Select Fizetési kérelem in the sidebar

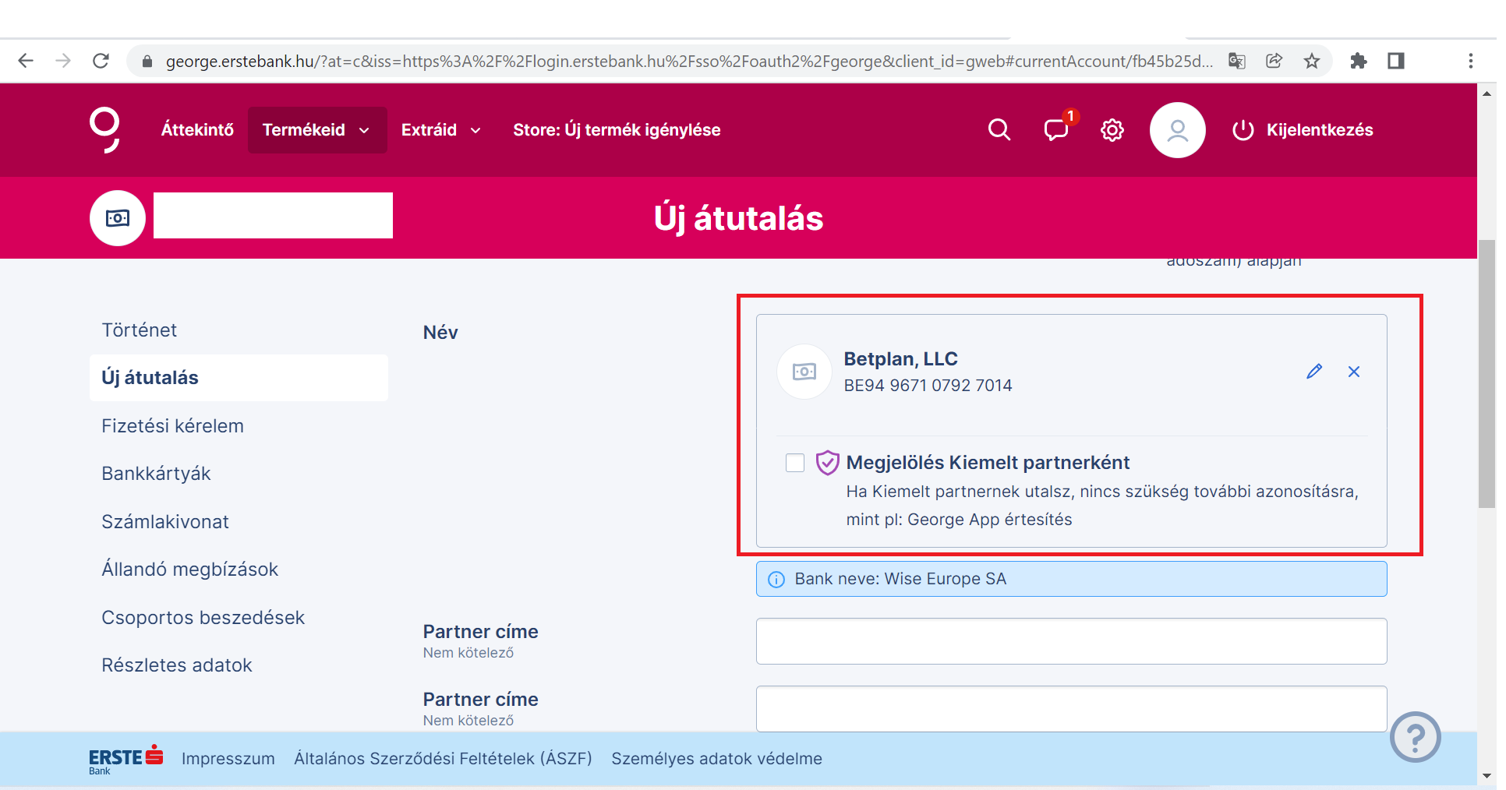172,426
